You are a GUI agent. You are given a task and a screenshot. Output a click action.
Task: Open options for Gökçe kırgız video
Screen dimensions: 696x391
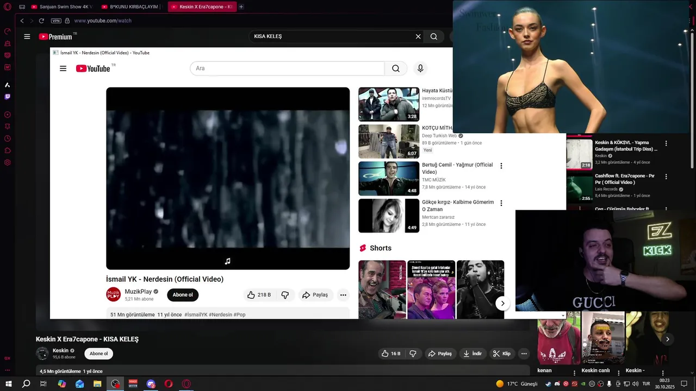click(x=501, y=203)
